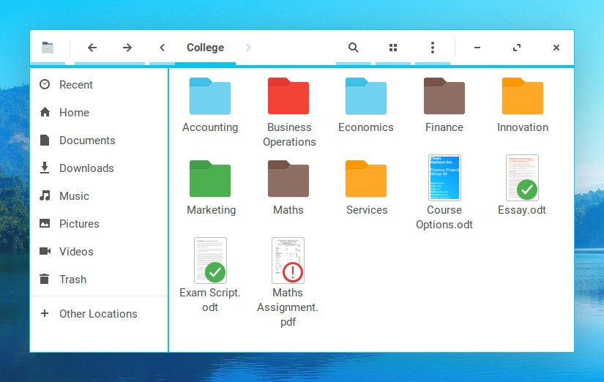This screenshot has width=604, height=382.
Task: Click the file manager icon in the header
Action: point(48,48)
